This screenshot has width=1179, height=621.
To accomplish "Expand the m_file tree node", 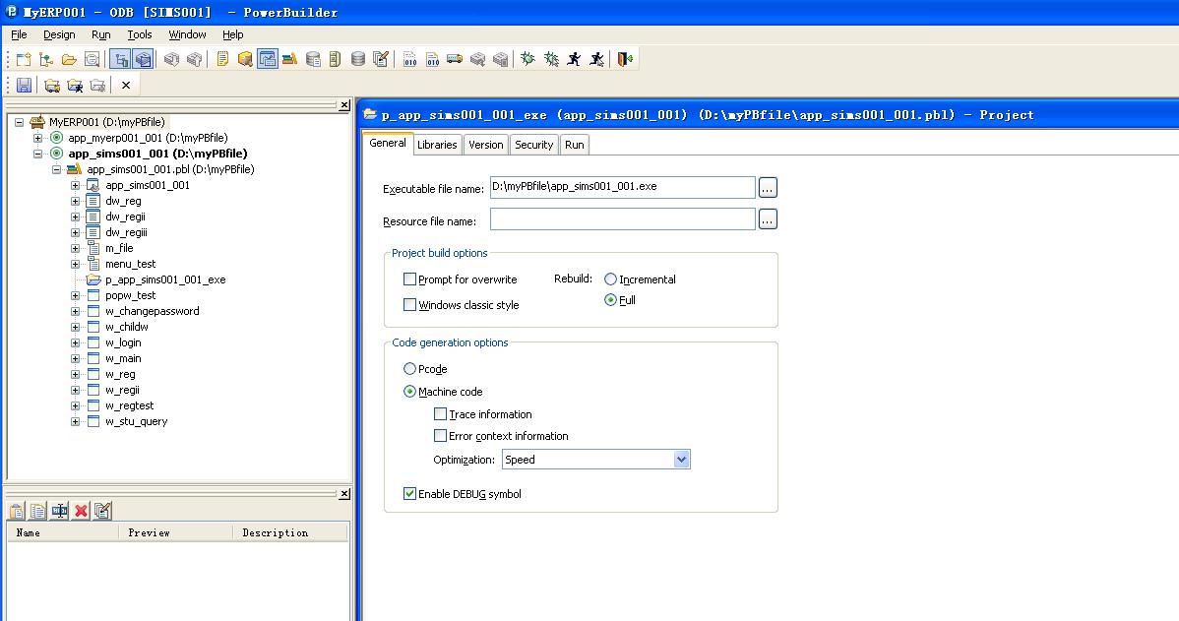I will click(75, 248).
